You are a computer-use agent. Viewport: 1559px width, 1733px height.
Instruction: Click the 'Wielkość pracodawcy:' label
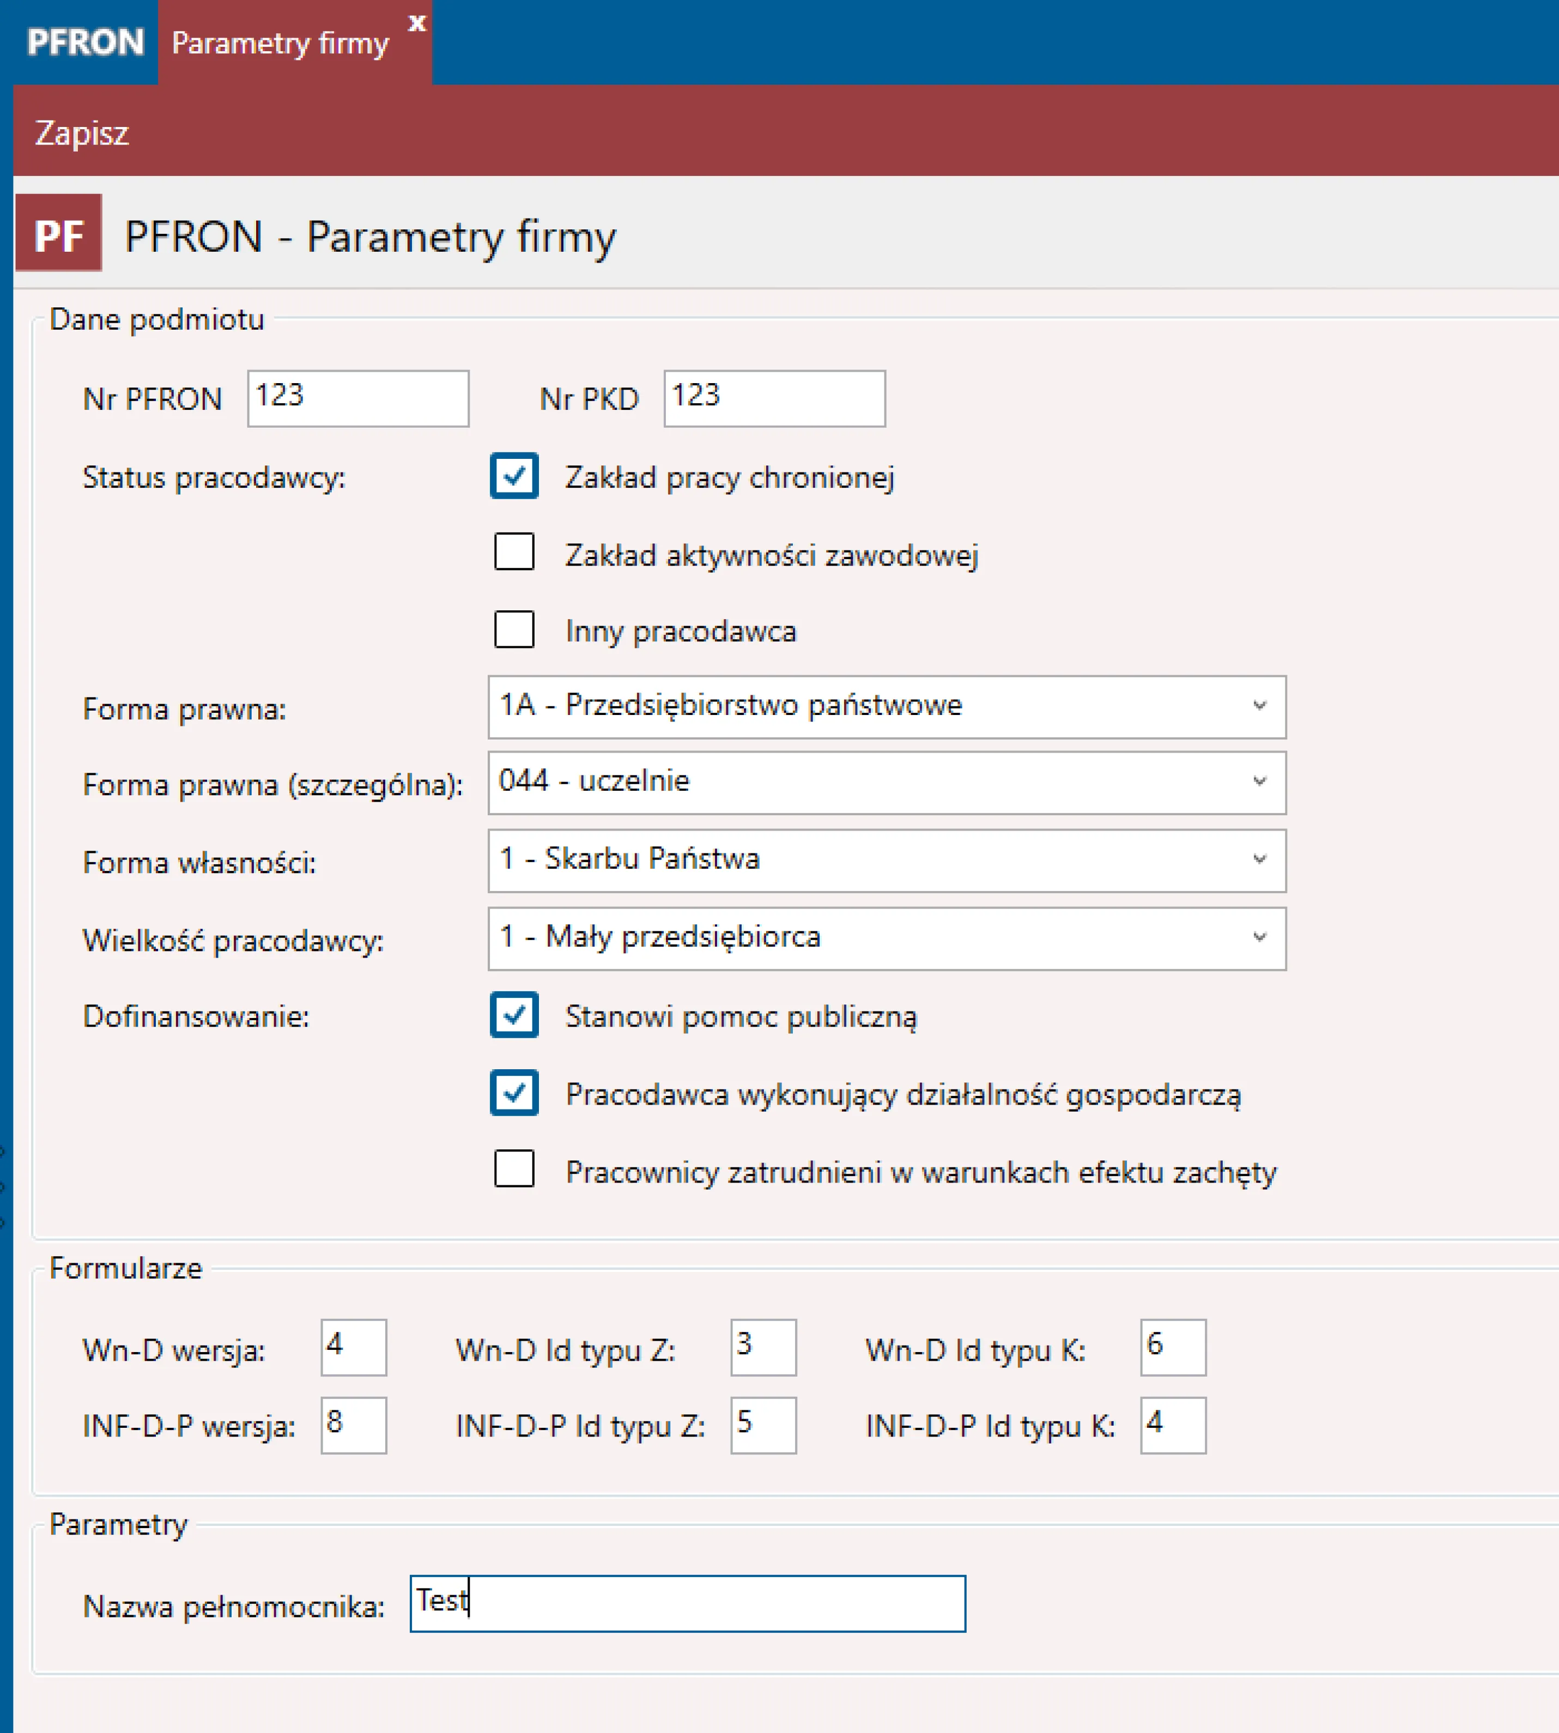233,941
